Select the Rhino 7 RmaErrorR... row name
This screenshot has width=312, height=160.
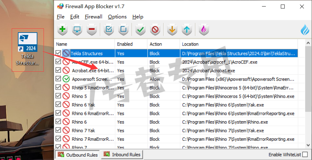(x=93, y=139)
